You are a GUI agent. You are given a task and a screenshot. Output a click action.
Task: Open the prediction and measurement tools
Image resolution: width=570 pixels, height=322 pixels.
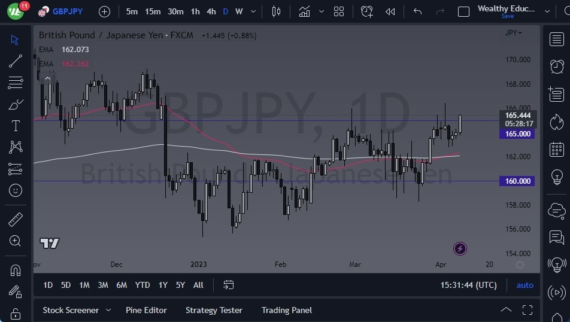(x=15, y=169)
